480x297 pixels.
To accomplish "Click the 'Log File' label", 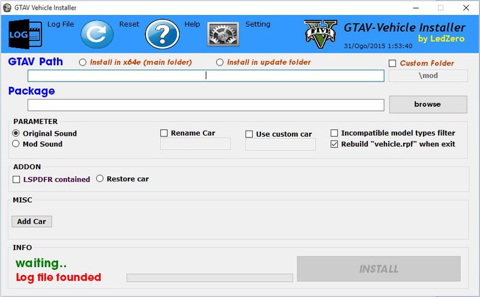I will click(61, 24).
